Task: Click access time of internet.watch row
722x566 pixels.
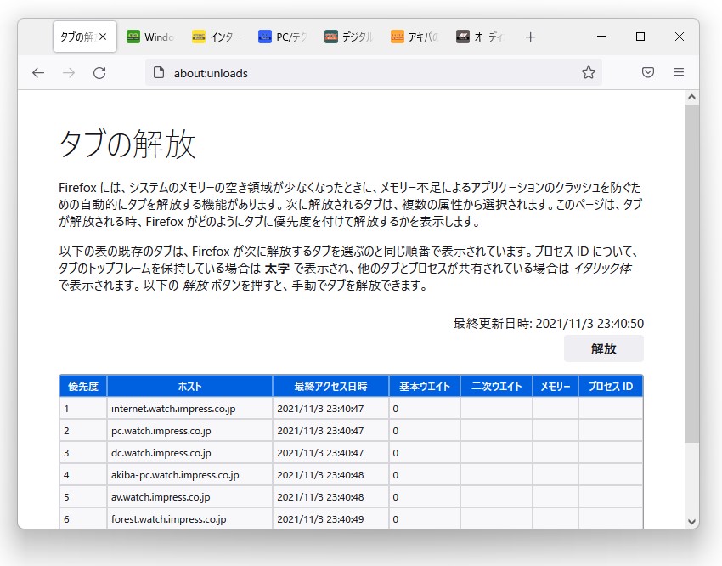Action: (x=330, y=409)
